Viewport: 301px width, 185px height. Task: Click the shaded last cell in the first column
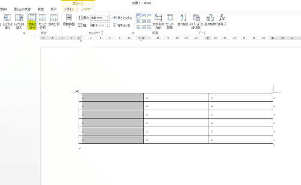click(x=111, y=140)
